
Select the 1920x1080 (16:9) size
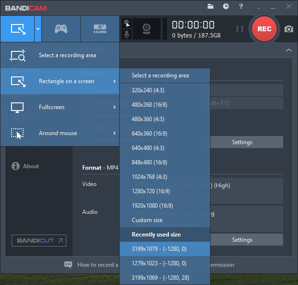165,206
